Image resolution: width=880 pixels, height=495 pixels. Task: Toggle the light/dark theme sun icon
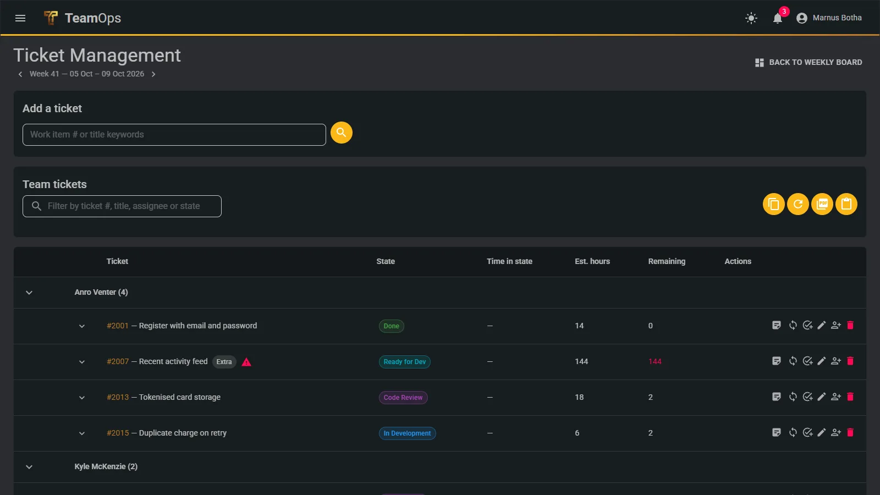click(751, 18)
